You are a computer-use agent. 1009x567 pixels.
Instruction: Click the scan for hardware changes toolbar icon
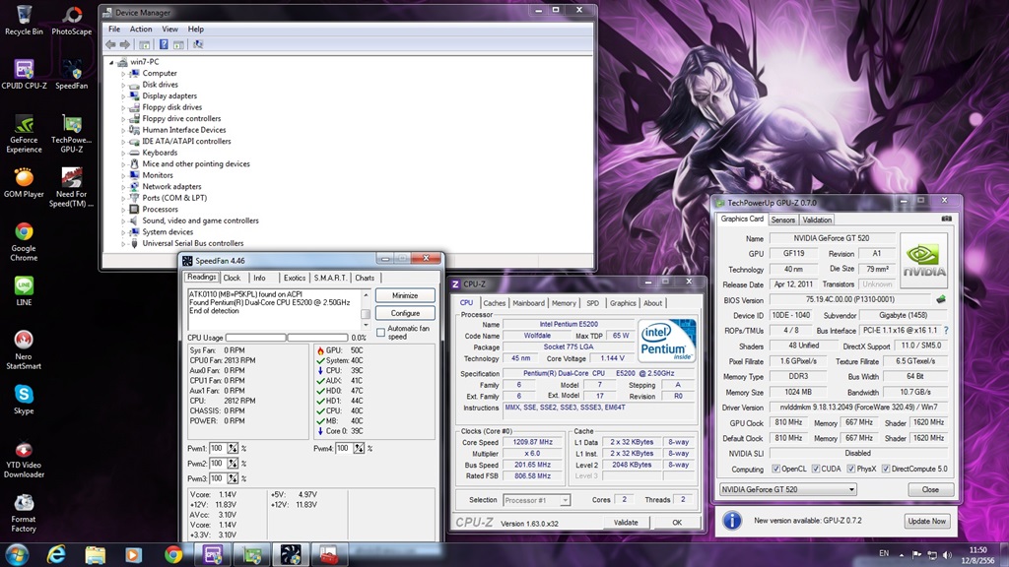pos(198,44)
